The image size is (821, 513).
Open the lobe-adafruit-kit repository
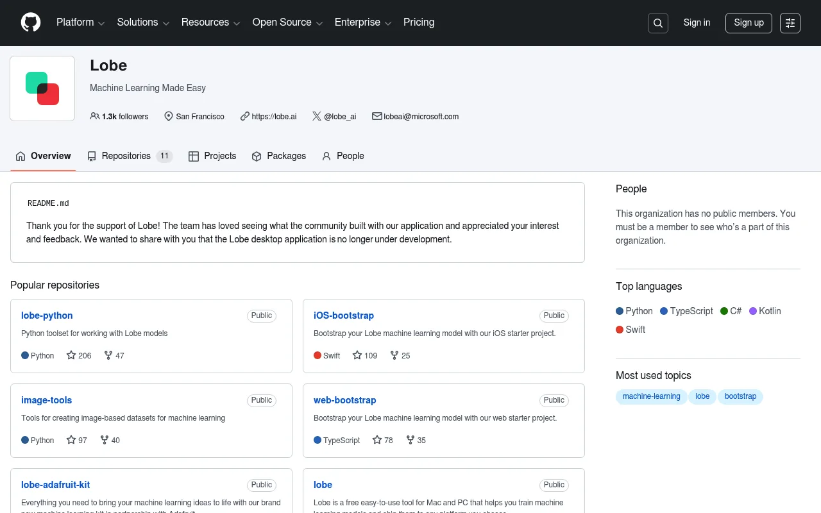56,485
